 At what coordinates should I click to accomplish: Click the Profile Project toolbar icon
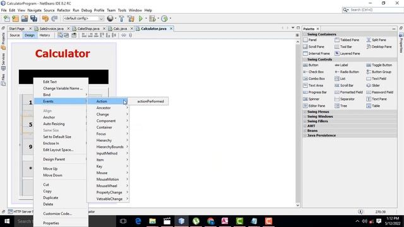[x=164, y=18]
